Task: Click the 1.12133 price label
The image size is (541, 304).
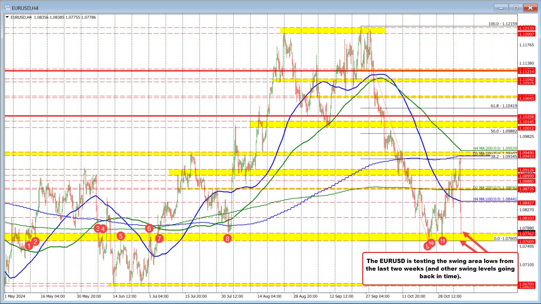Action: coord(527,28)
